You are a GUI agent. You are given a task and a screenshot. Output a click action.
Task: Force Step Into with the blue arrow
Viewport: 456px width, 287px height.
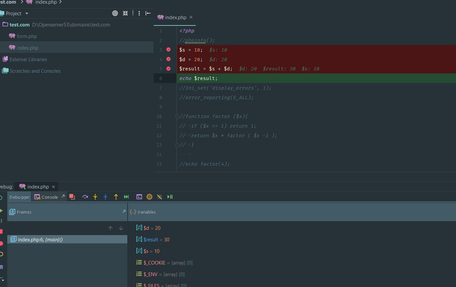coord(105,197)
